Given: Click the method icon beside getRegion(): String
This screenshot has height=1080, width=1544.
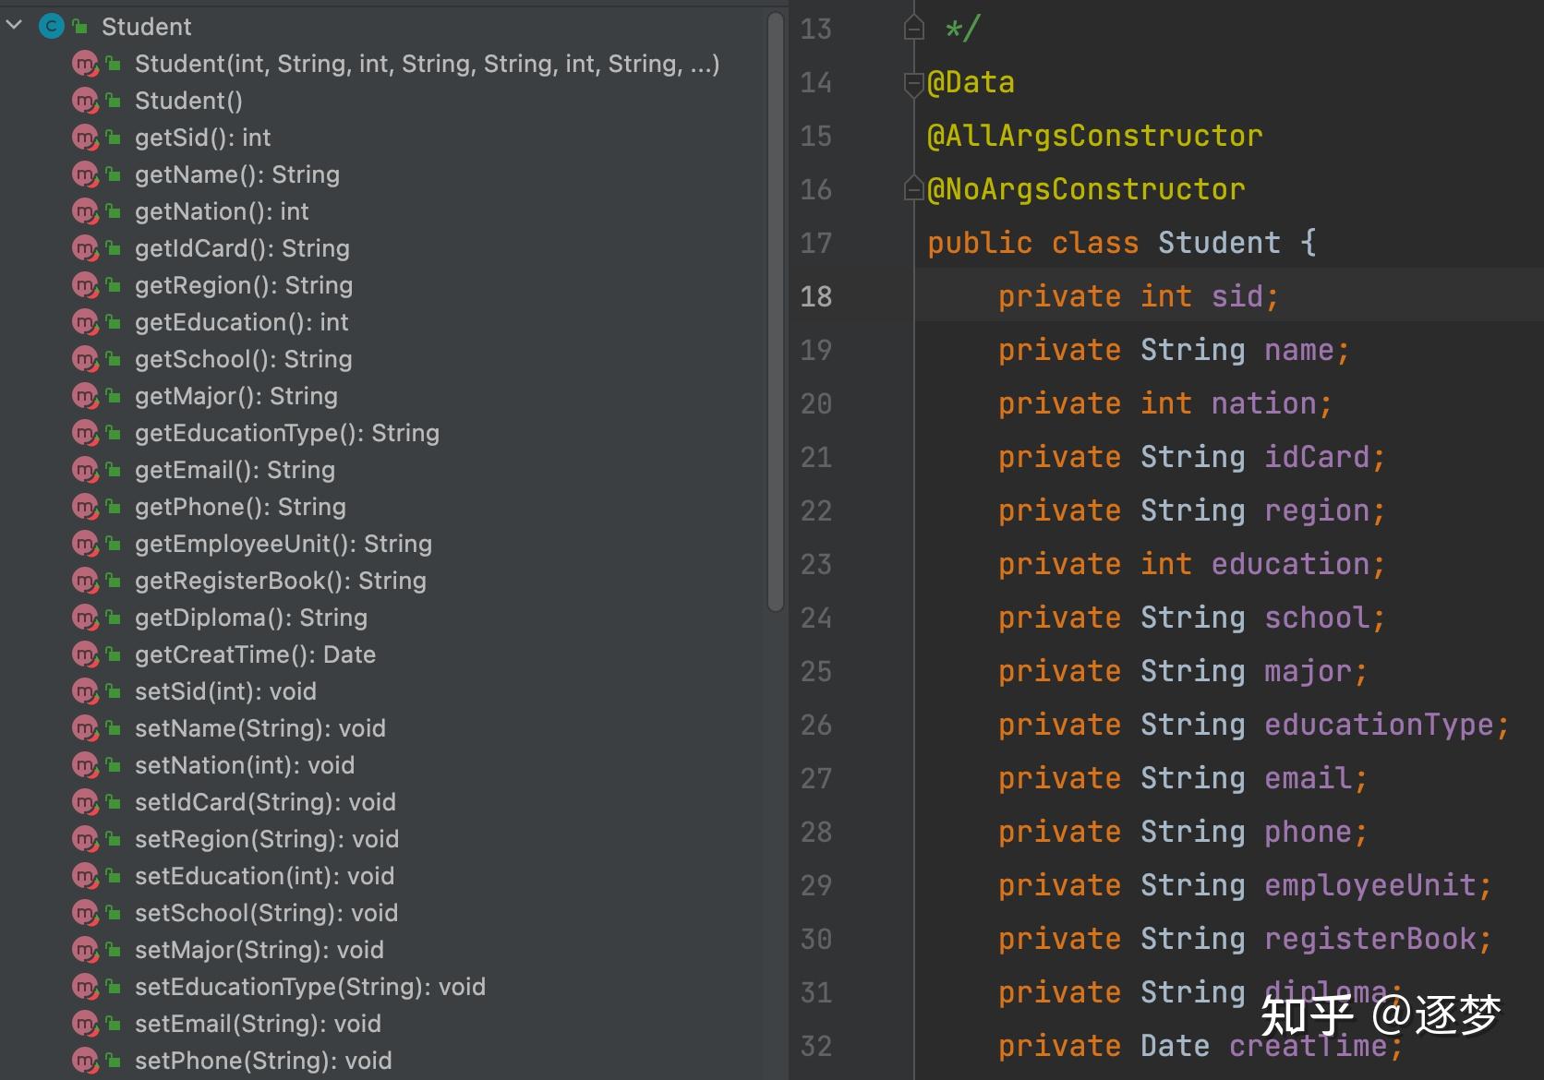Looking at the screenshot, I should [85, 285].
